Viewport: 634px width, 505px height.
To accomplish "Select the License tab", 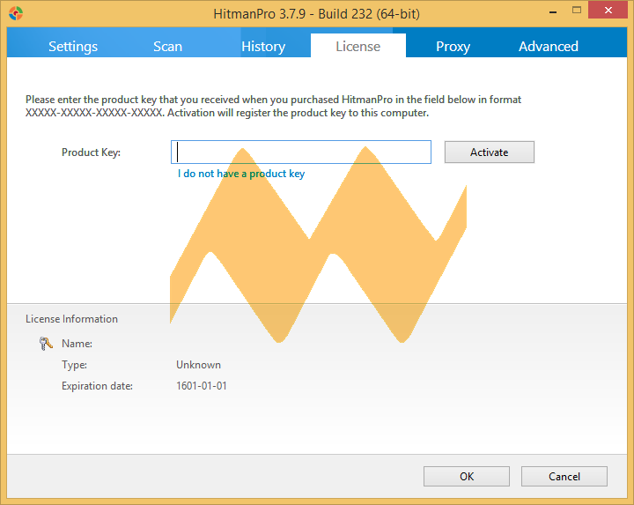I will [x=358, y=46].
